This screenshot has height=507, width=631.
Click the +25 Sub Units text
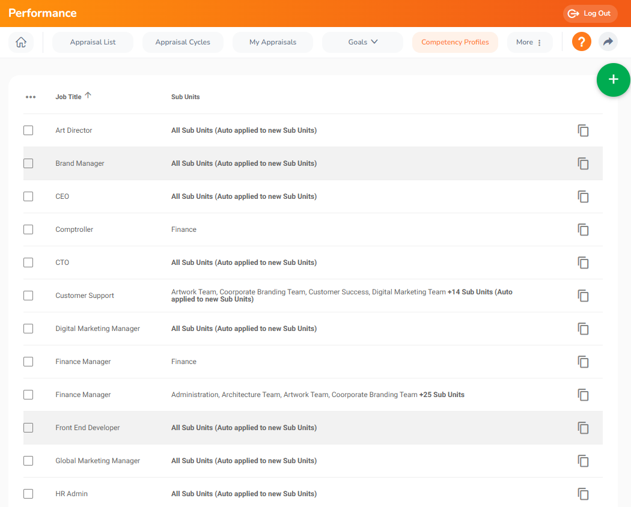pos(442,395)
